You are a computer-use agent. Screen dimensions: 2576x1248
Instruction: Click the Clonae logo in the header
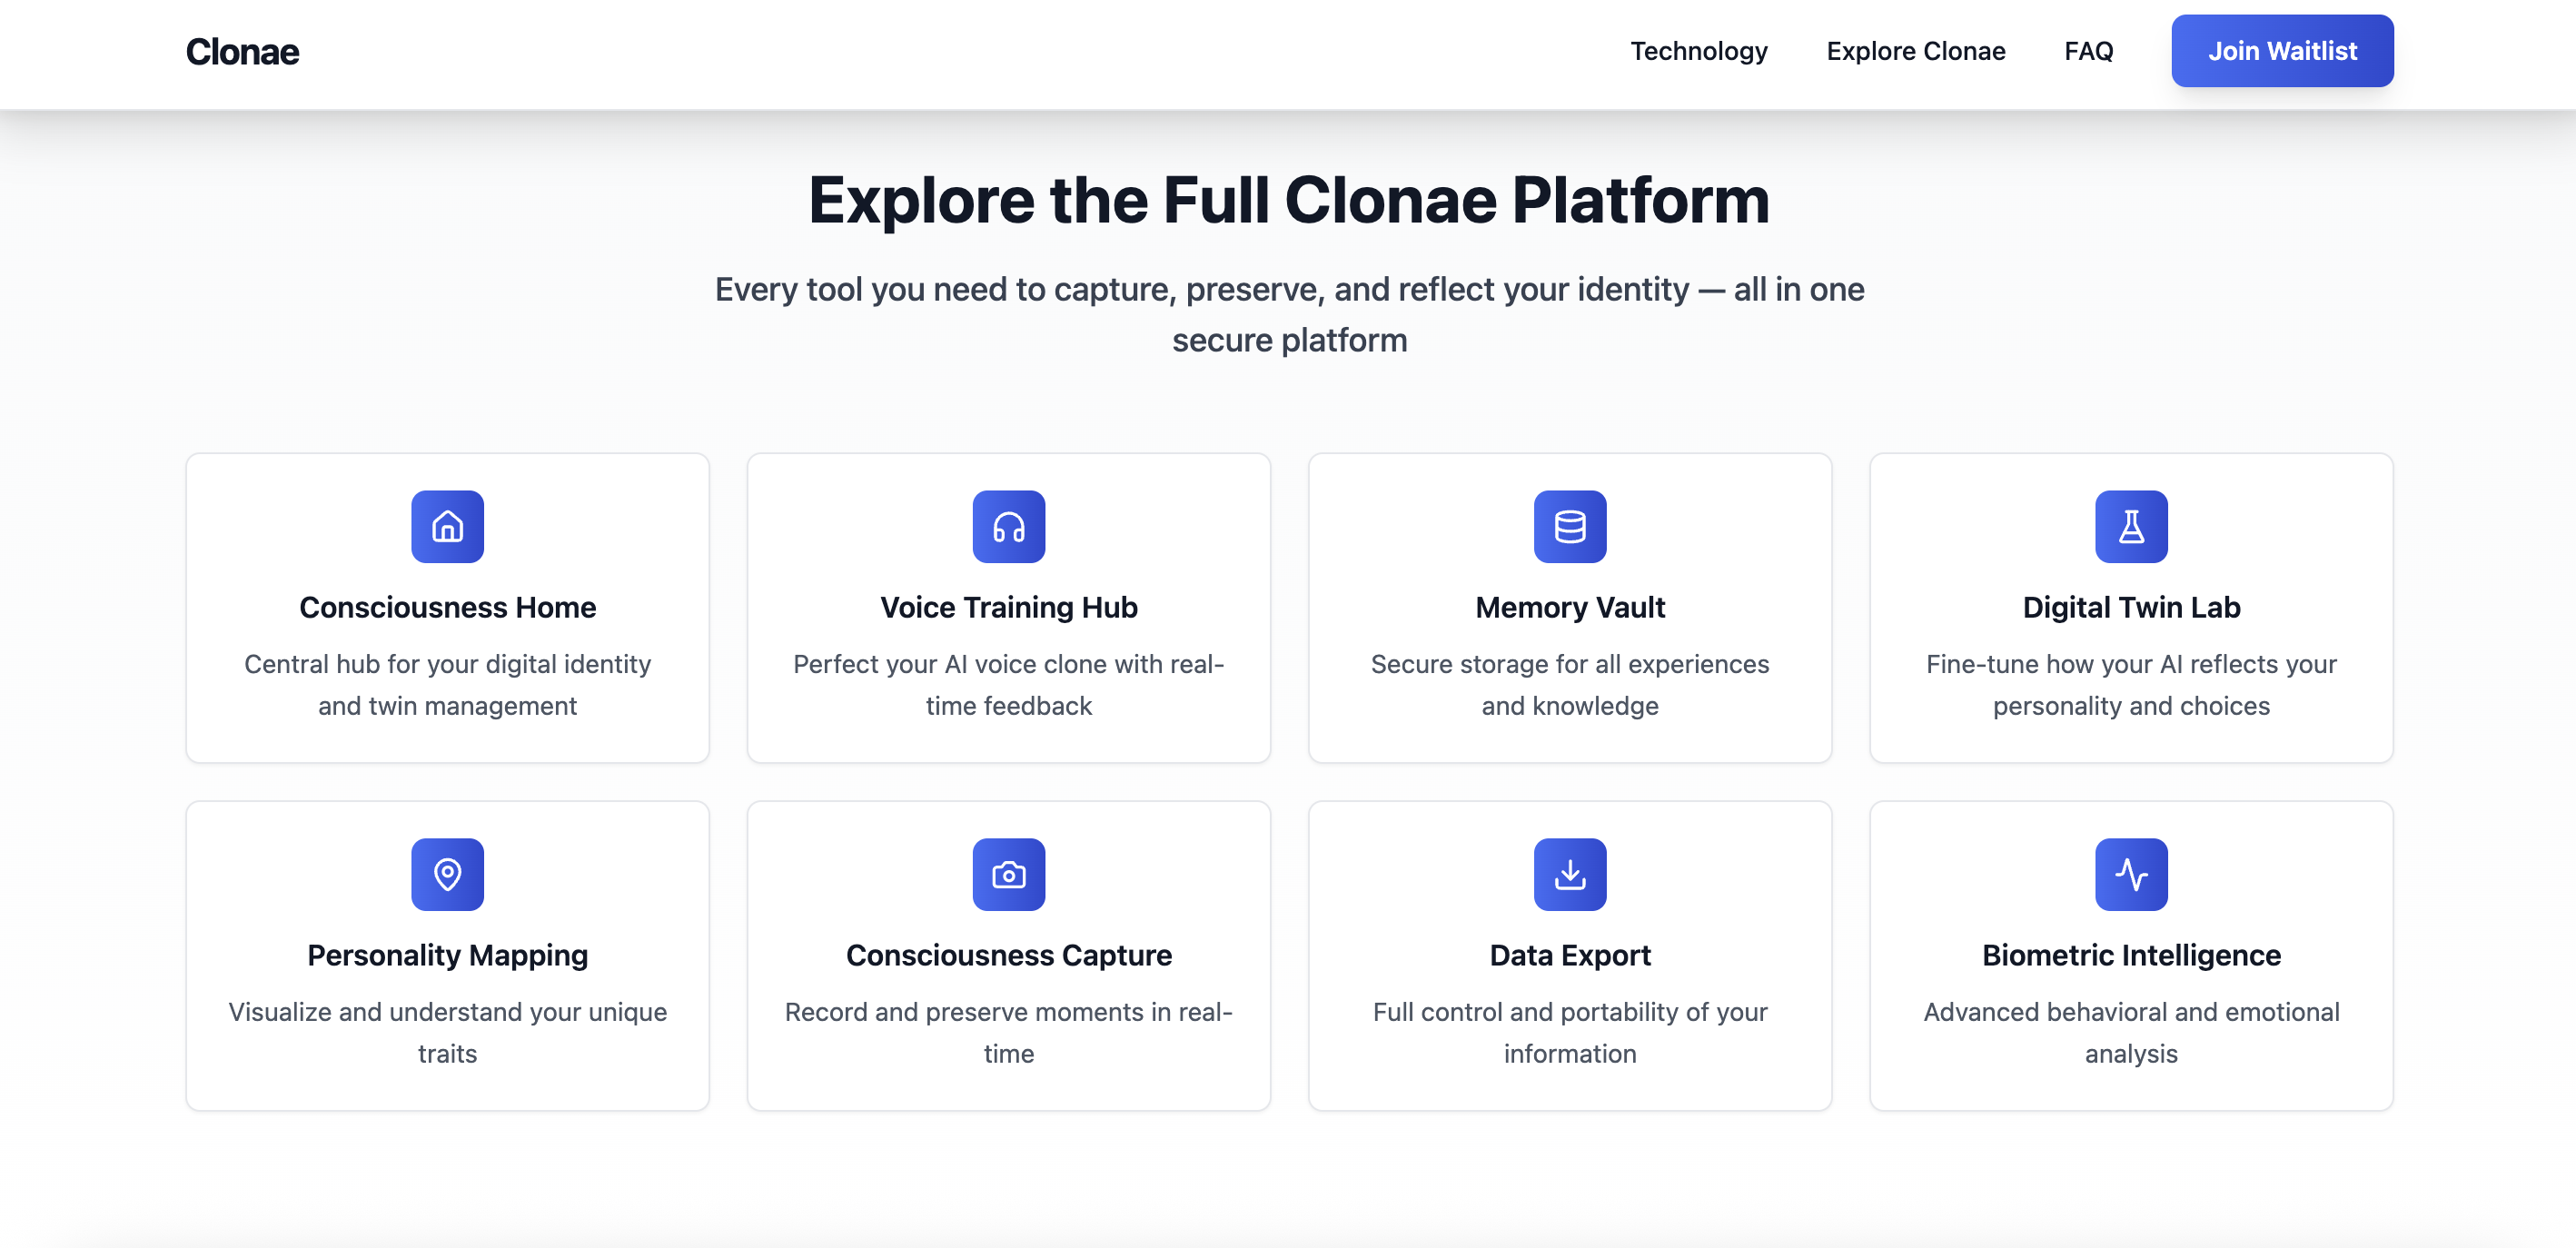242,52
